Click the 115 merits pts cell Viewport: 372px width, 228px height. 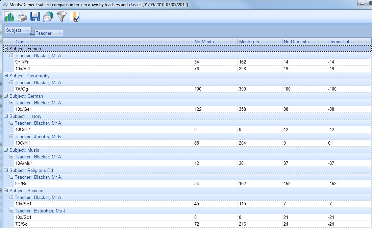[x=260, y=204]
